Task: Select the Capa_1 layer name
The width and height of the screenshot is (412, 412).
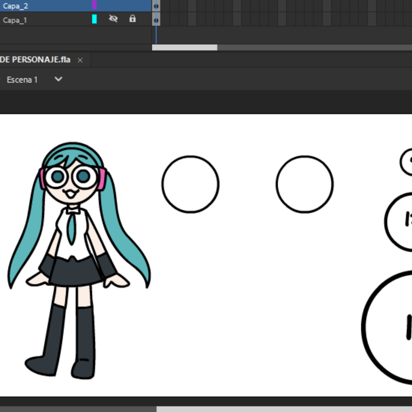Action: [14, 20]
